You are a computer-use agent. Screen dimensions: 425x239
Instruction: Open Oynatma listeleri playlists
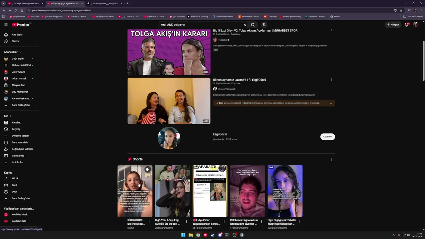point(21,136)
